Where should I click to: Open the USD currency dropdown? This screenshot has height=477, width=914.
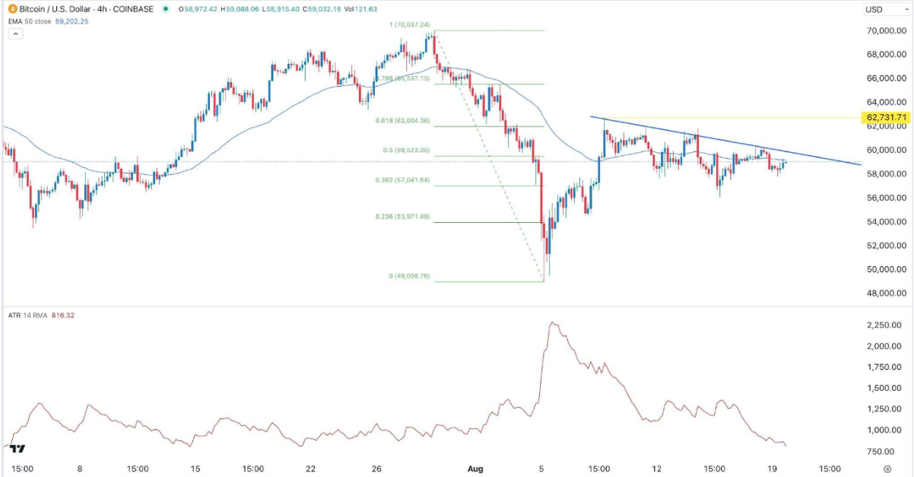tap(884, 10)
